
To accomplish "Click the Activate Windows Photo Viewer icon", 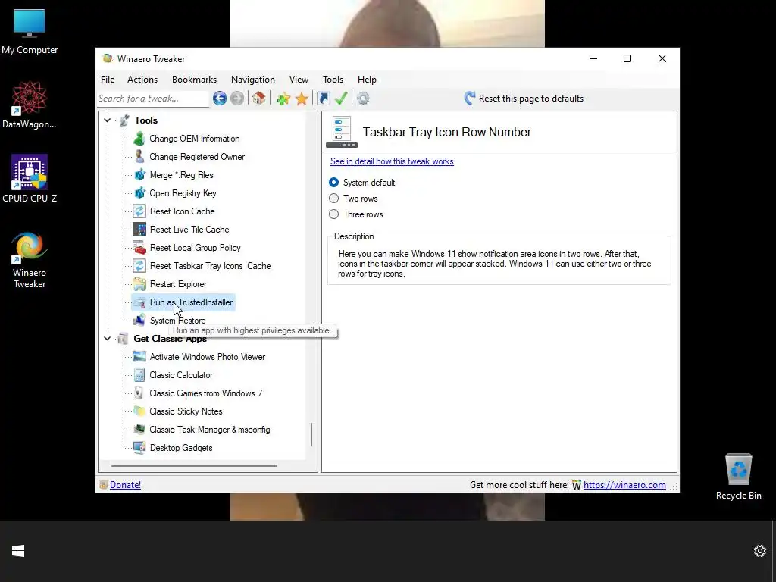I will click(139, 357).
